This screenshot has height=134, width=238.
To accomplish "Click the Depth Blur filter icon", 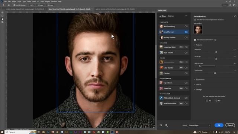I will tap(161, 88).
